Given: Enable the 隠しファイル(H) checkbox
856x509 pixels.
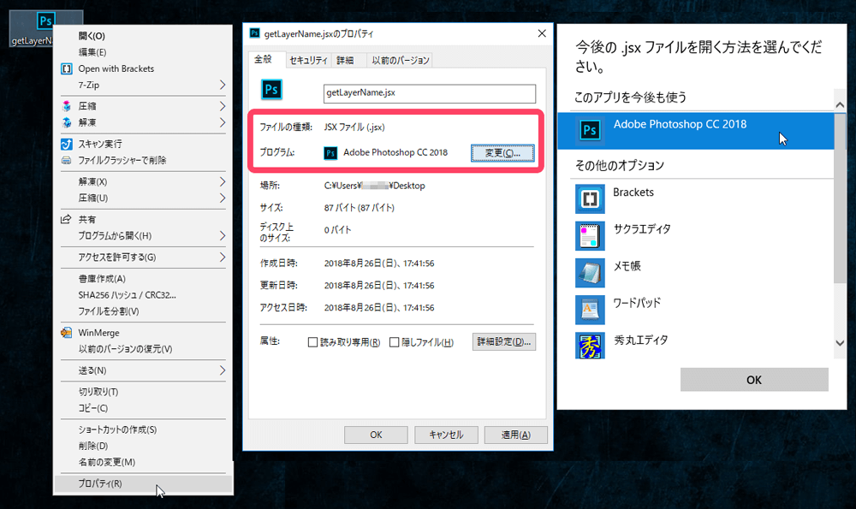Looking at the screenshot, I should coord(394,342).
